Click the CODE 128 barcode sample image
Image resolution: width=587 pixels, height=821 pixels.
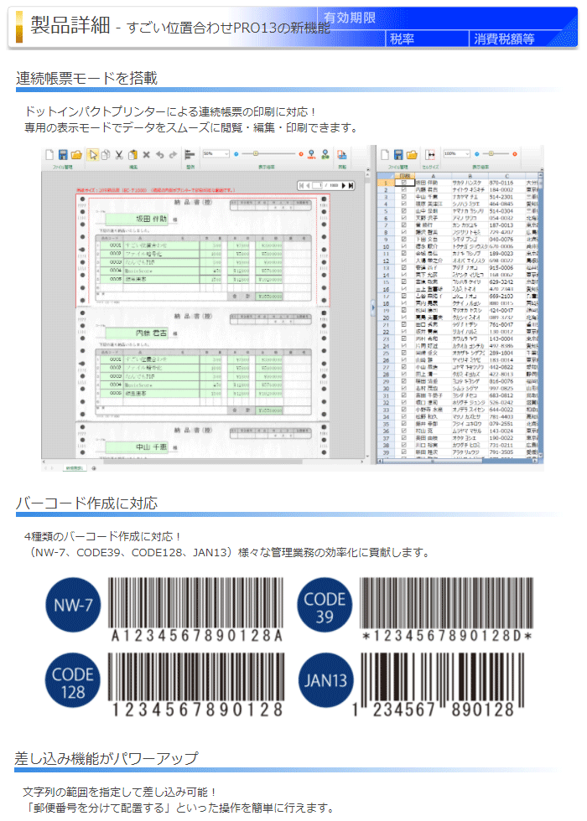(x=196, y=685)
